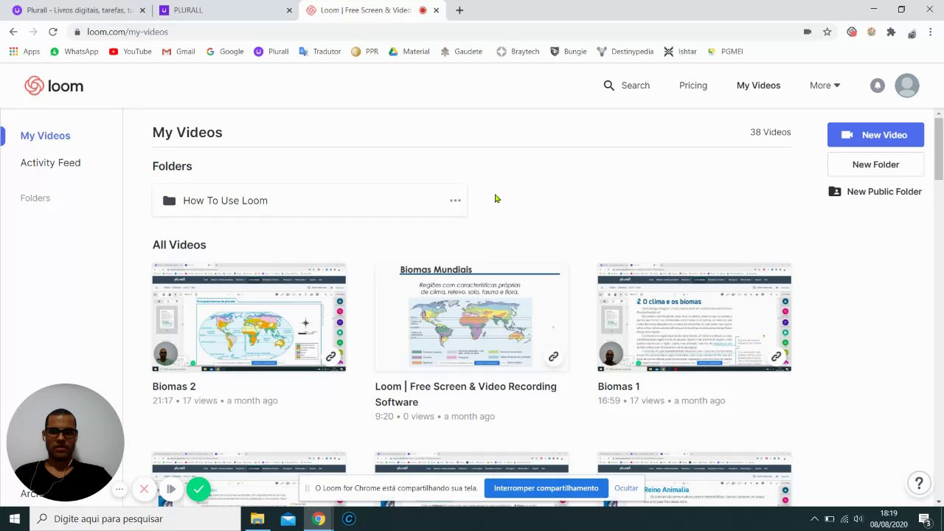Screen dimensions: 944x531
Task: Open Windows action center notifications
Action: click(924, 519)
